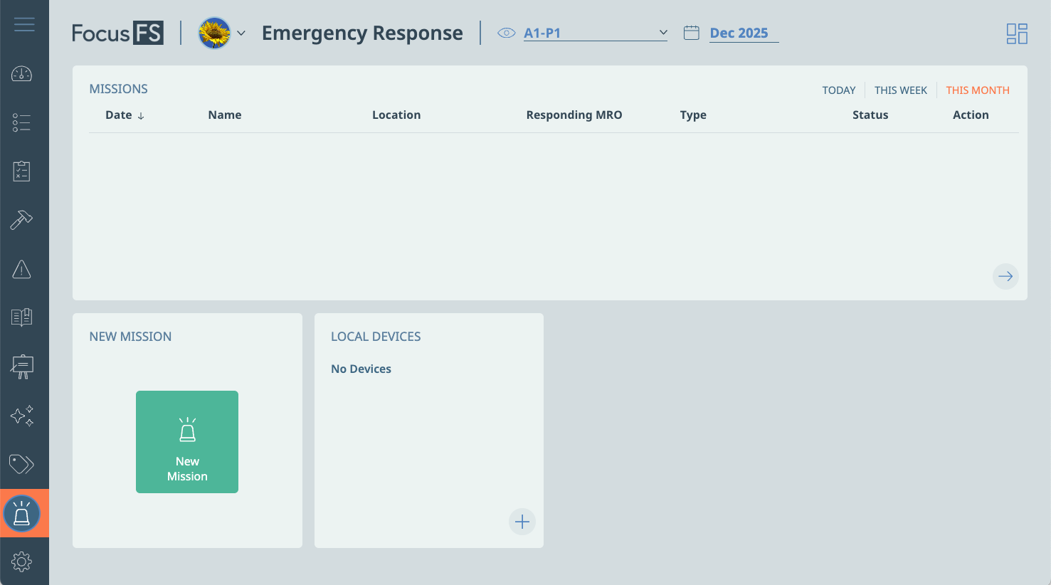Screen dimensions: 1051x585
Task: Open the sparkle stars icon in sidebar
Action: click(21, 416)
